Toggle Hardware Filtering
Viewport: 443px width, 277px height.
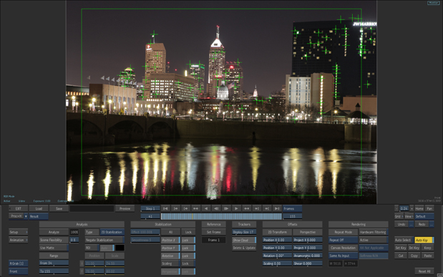374,232
